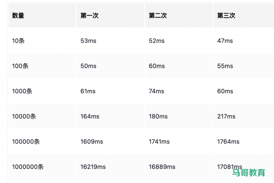This screenshot has width=274, height=183.
Task: Click the 217ms cell
Action: [x=226, y=116]
